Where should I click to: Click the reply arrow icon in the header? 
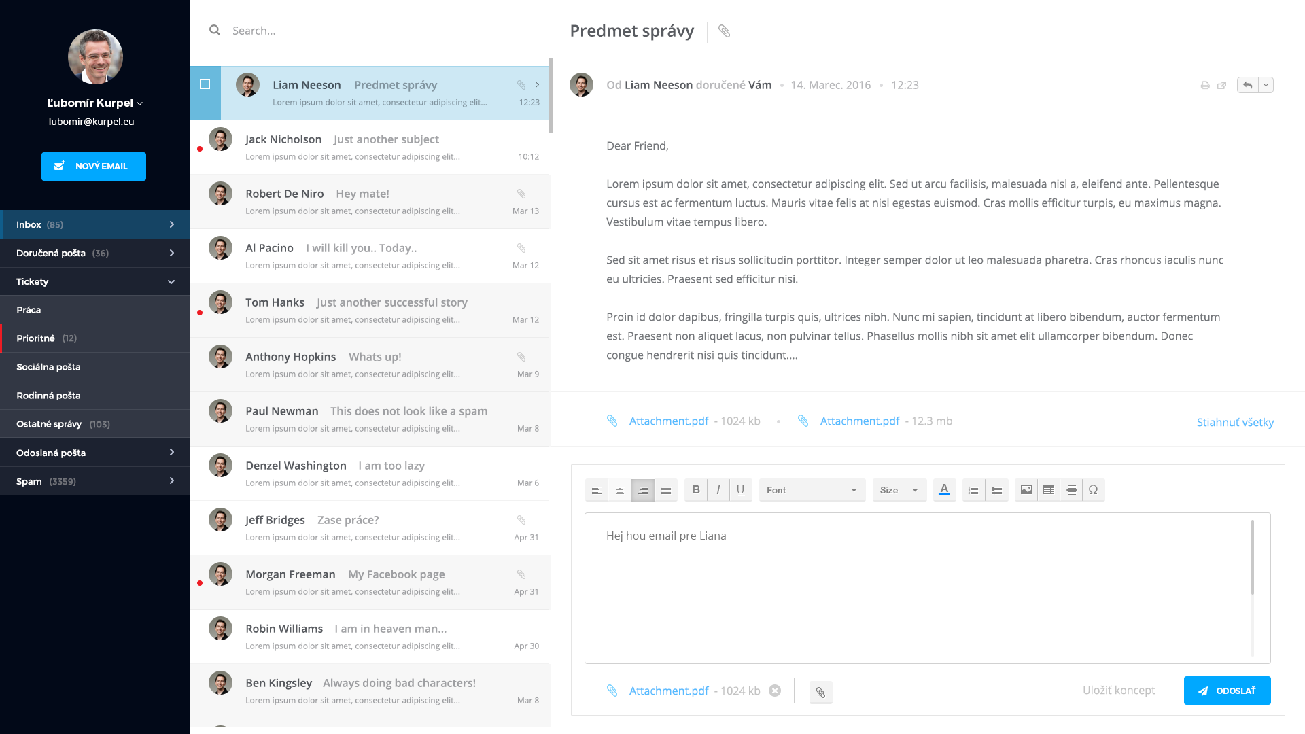coord(1247,85)
